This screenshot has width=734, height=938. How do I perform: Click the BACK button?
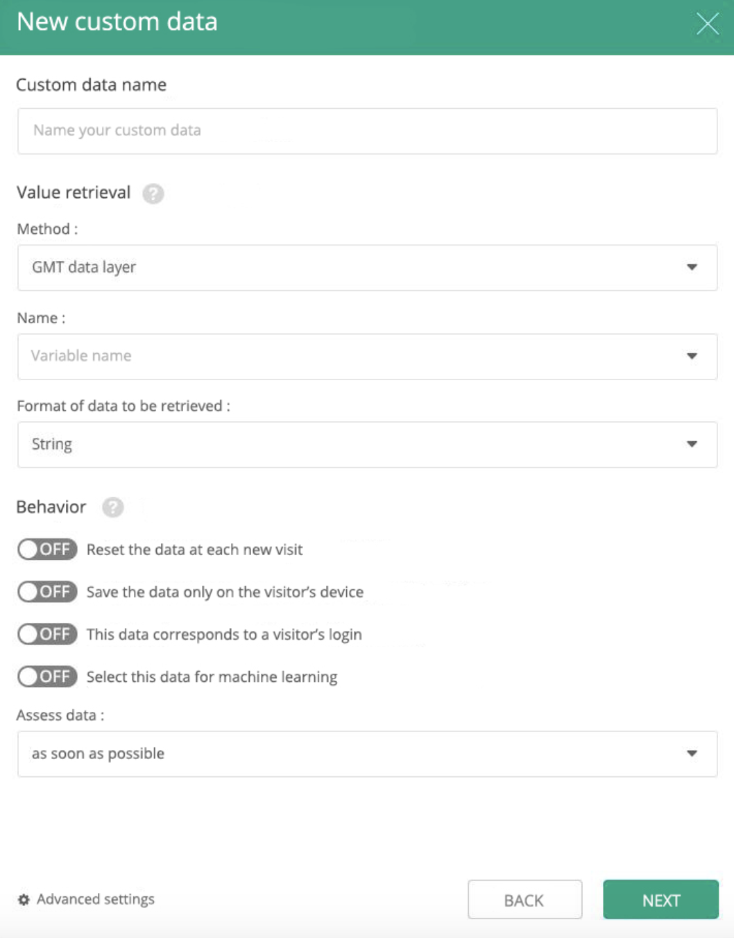coord(524,900)
